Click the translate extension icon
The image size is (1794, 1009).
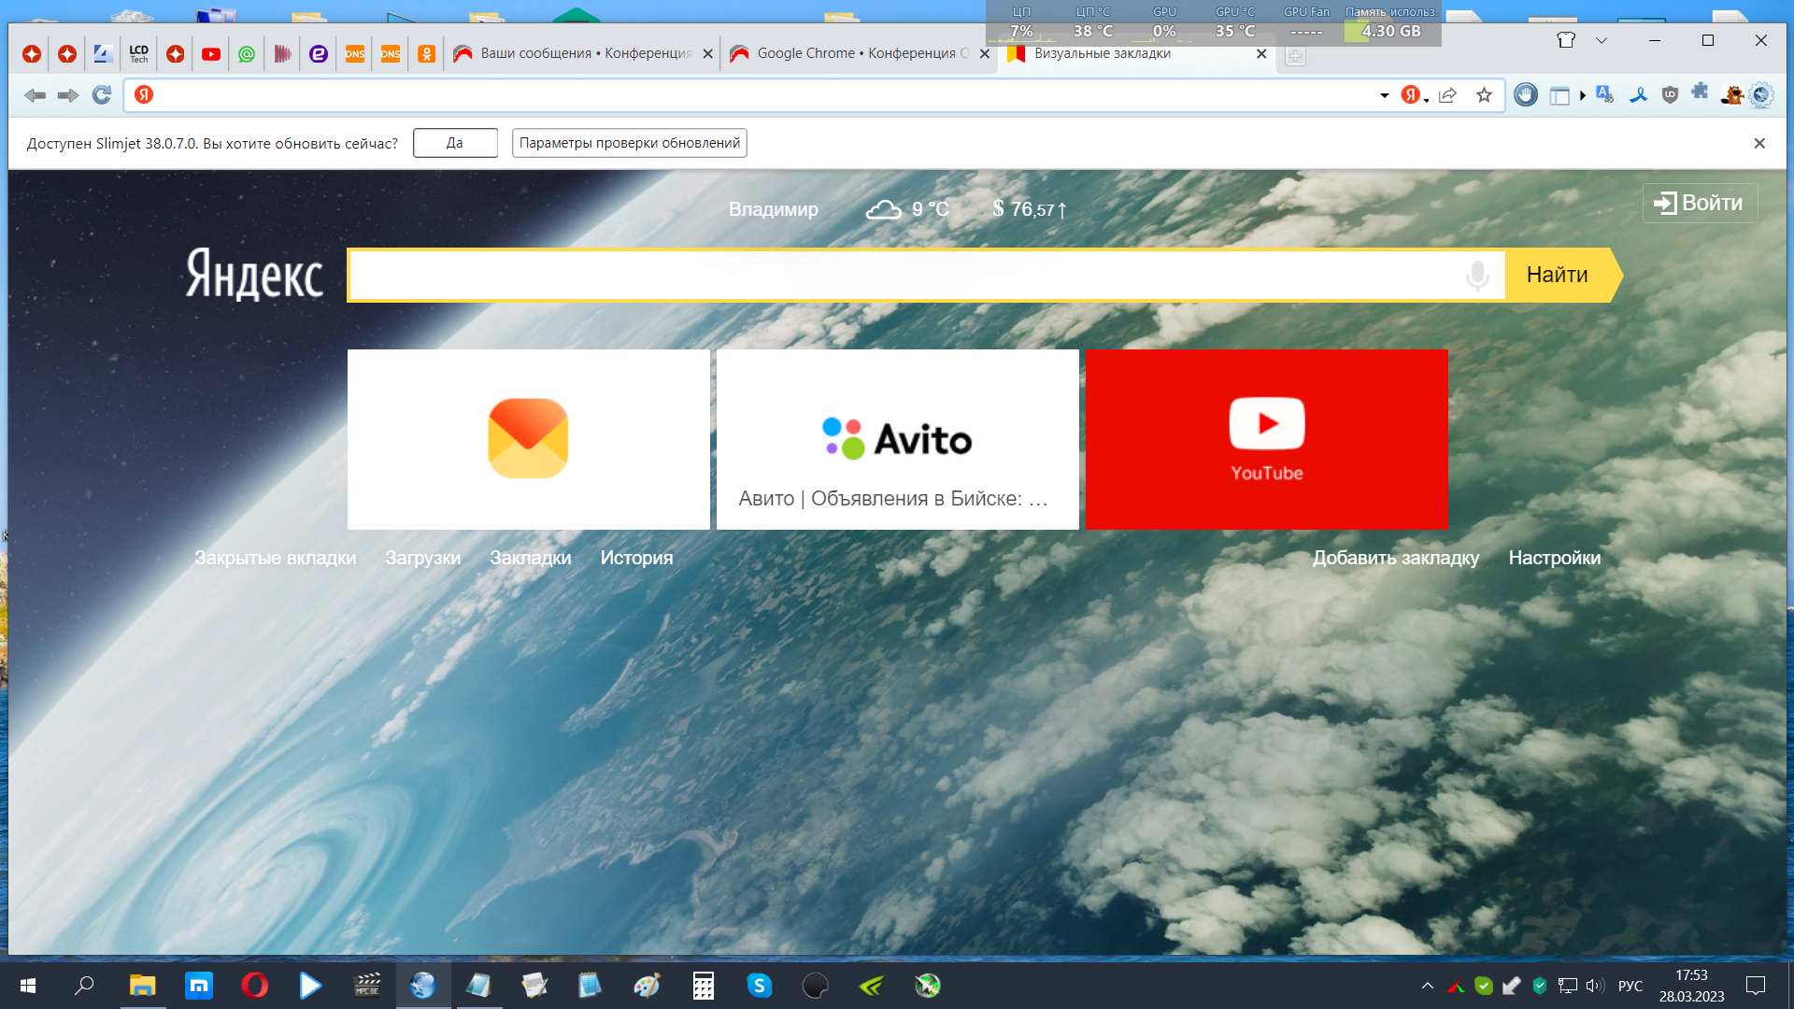pos(1605,95)
